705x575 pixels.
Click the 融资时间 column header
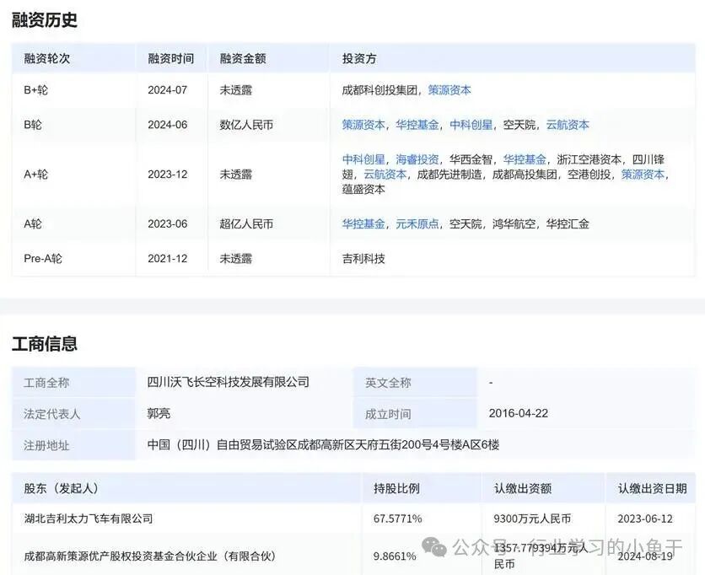[x=171, y=58]
